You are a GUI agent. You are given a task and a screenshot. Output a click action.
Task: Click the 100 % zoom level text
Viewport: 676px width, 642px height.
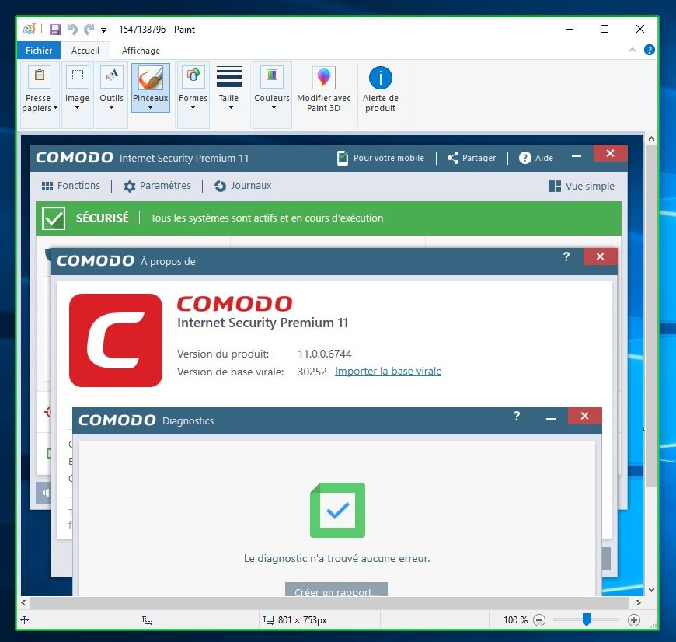click(515, 620)
